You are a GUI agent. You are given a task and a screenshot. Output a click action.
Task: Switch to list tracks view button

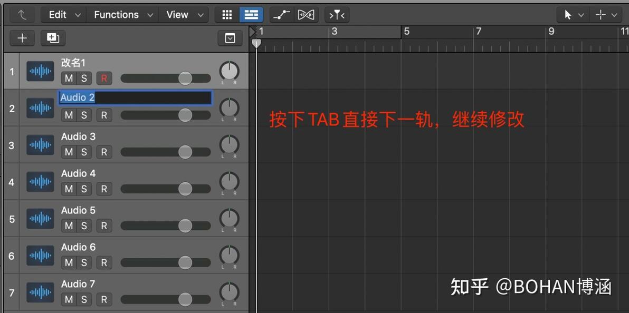252,15
